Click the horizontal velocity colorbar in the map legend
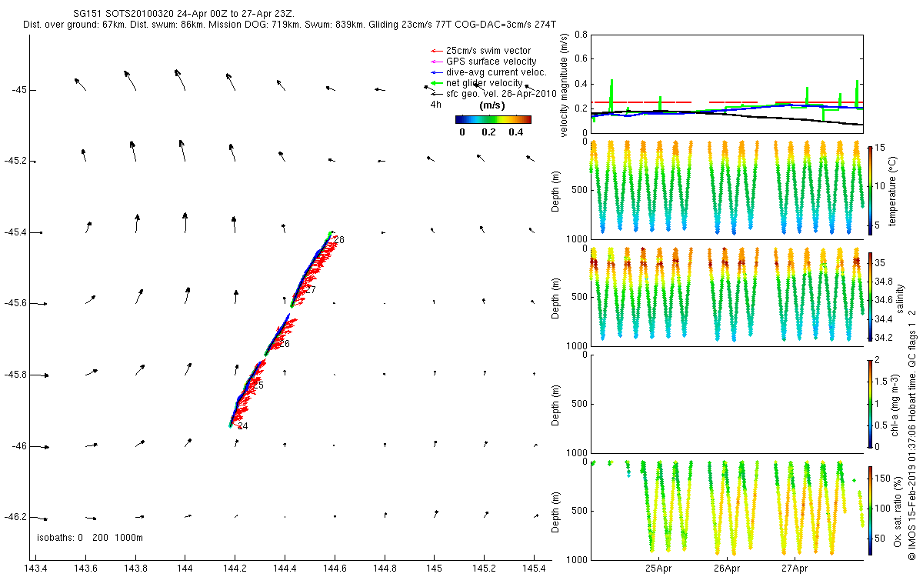This screenshot has height=577, width=923. 493,119
